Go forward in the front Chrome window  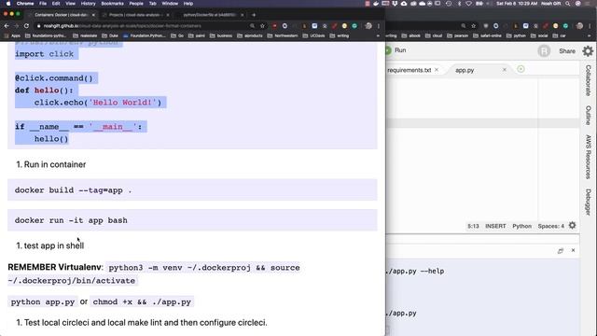17,26
